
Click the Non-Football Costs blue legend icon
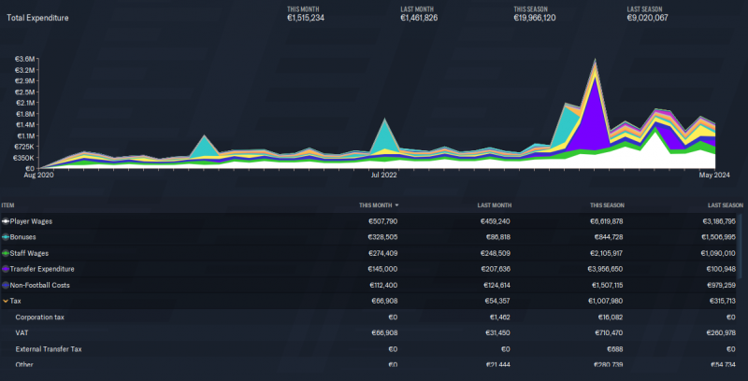pyautogui.click(x=6, y=285)
